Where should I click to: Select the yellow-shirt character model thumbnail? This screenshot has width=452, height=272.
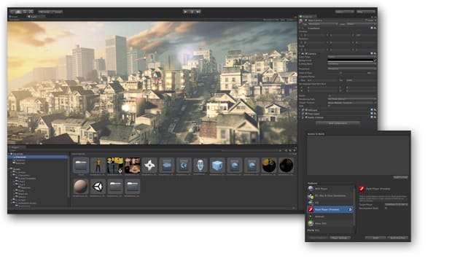[98, 166]
